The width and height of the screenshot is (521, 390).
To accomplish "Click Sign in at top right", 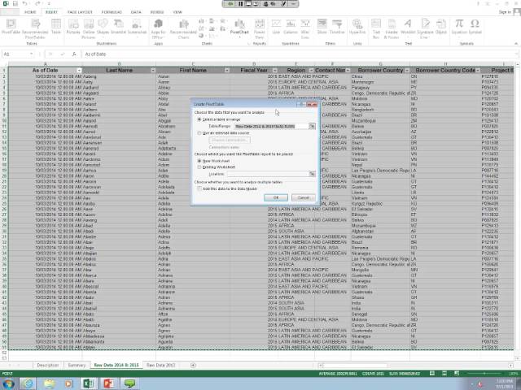I will 505,12.
